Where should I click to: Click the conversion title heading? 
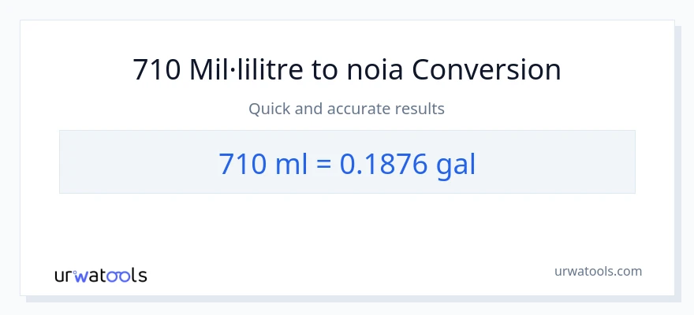[347, 70]
